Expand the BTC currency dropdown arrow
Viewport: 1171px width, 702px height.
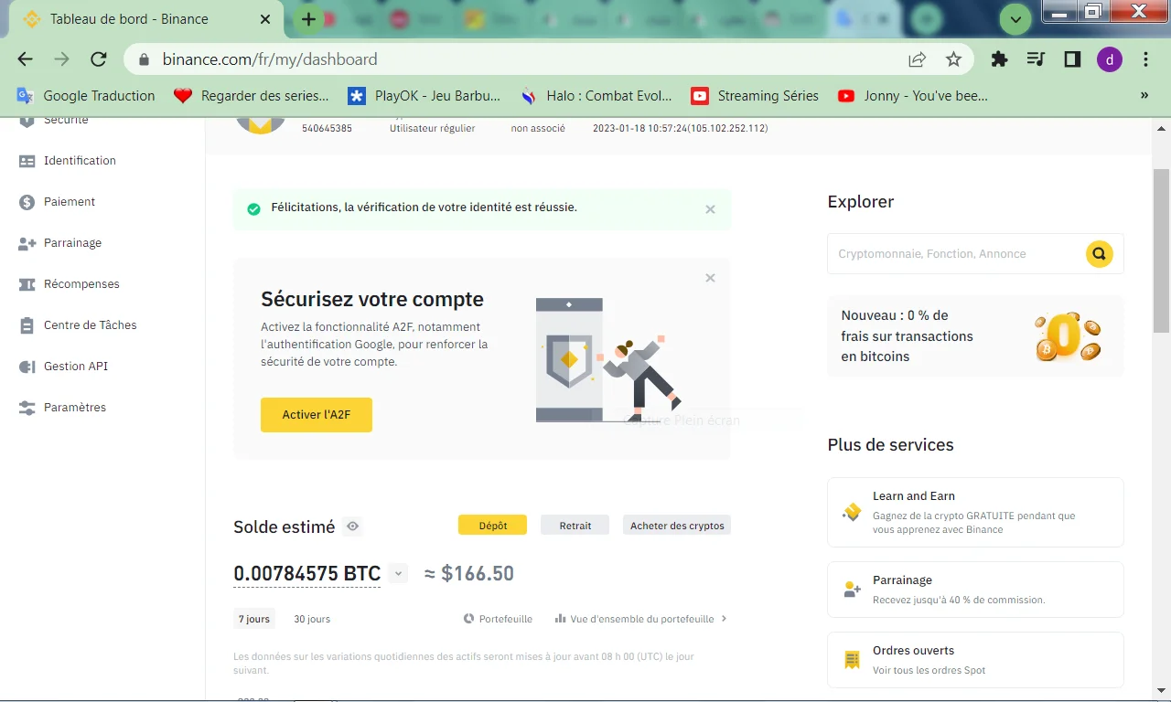[x=397, y=574]
